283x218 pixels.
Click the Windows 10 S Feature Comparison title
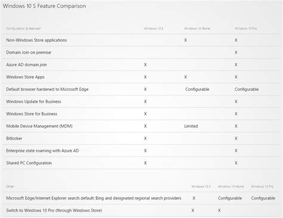click(44, 6)
